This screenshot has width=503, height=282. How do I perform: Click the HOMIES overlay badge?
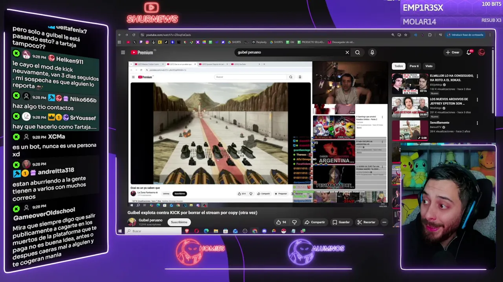click(x=200, y=251)
